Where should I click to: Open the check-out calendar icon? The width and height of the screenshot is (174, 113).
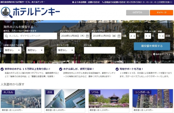(x=119, y=36)
